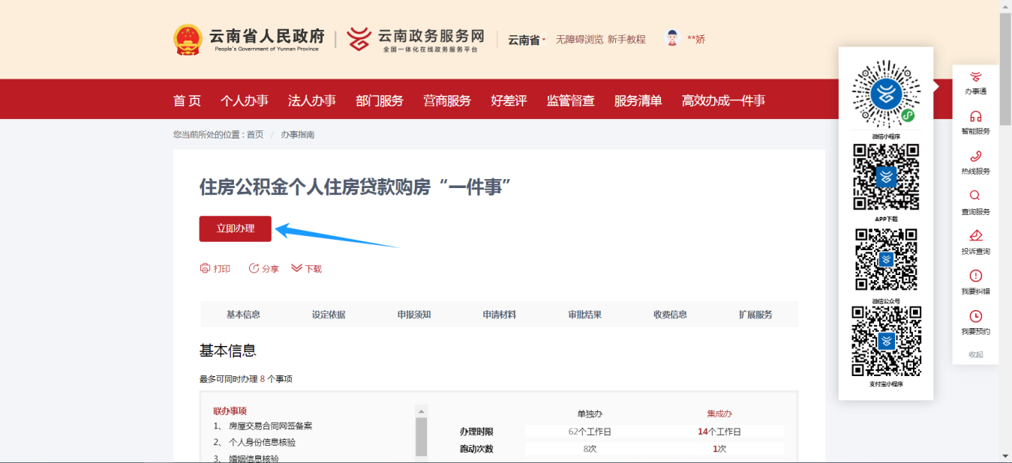Click the page scrollbar up arrow
The image size is (1012, 463).
[x=1005, y=6]
